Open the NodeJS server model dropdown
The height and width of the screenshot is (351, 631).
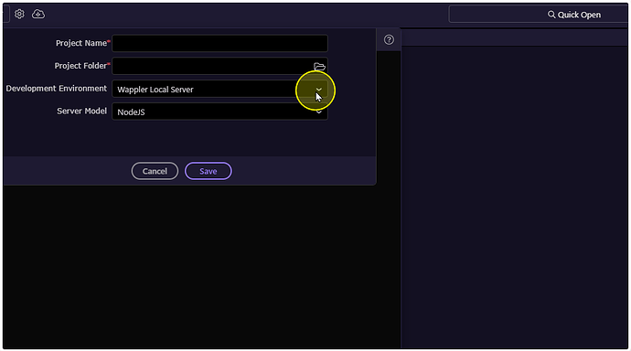[x=219, y=112]
